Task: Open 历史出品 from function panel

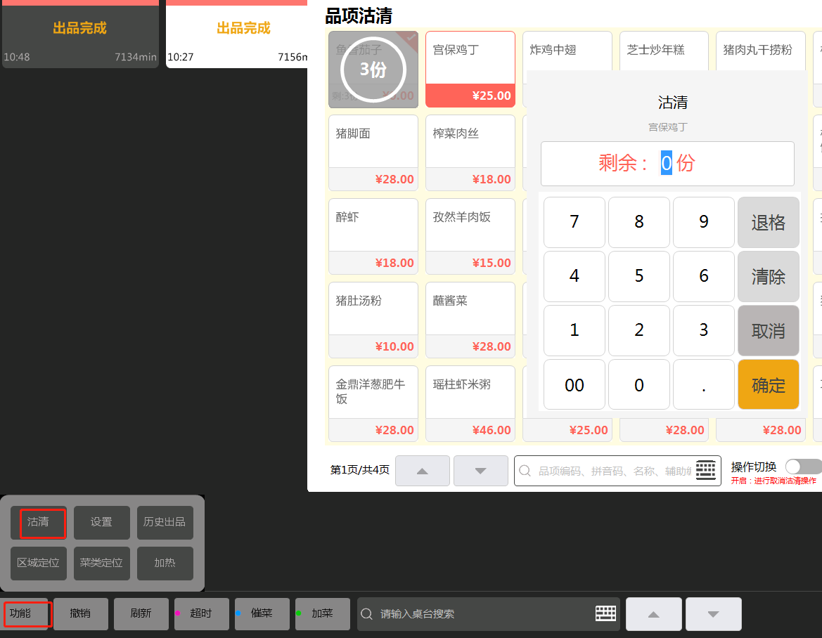Action: click(165, 522)
